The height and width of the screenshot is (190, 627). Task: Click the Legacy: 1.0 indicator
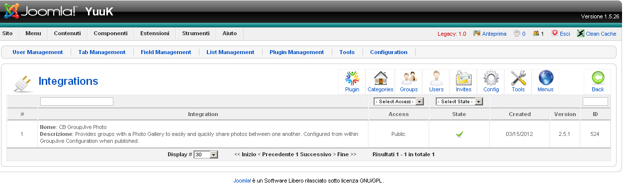(x=452, y=34)
